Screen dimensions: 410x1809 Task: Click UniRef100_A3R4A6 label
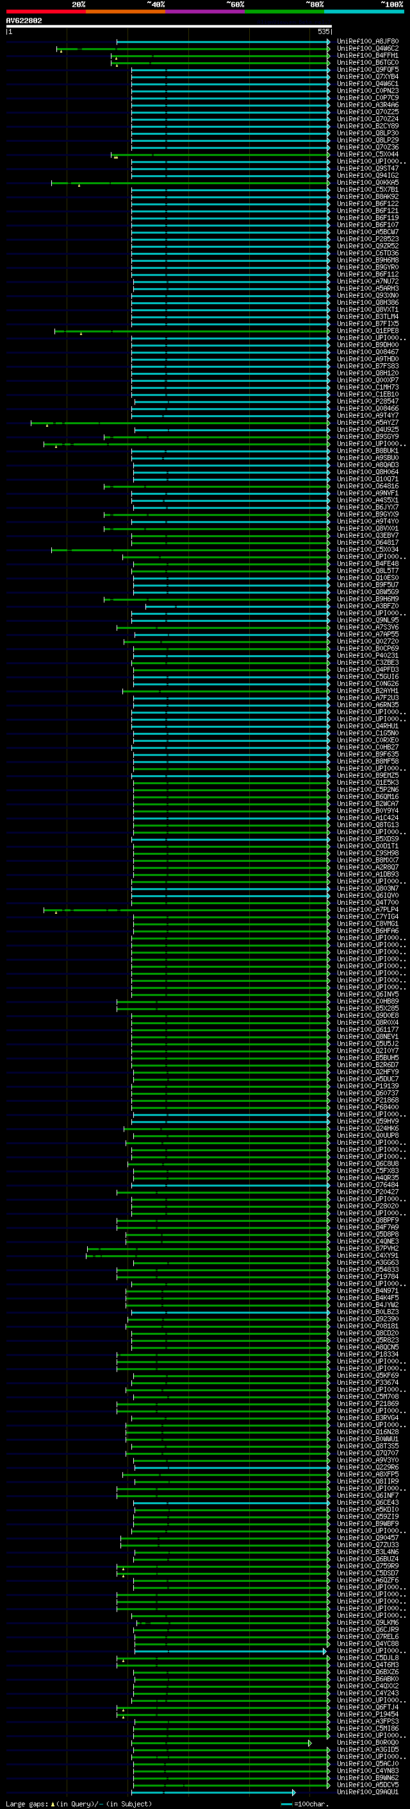tap(368, 105)
